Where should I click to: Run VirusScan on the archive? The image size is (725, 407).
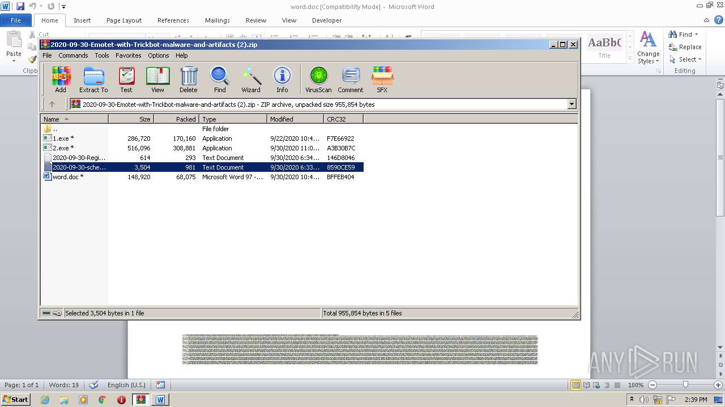tap(318, 79)
